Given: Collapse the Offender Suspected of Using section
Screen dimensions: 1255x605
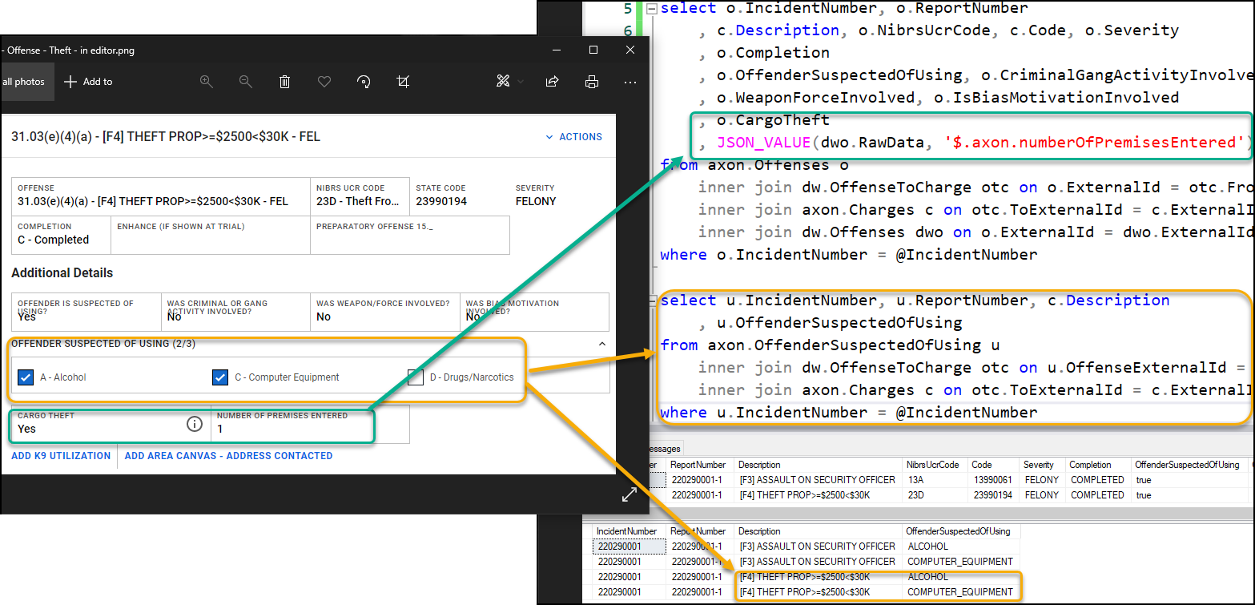Looking at the screenshot, I should [x=601, y=343].
